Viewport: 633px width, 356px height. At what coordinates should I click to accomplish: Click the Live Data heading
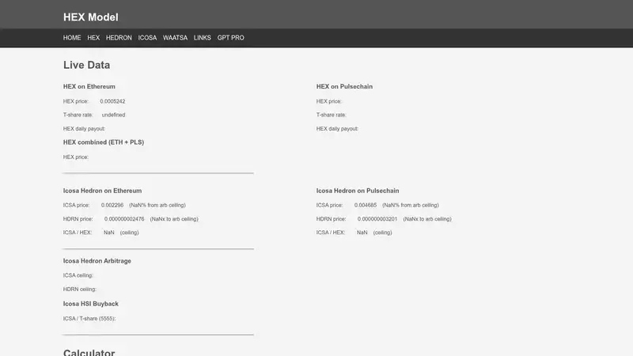pyautogui.click(x=86, y=65)
